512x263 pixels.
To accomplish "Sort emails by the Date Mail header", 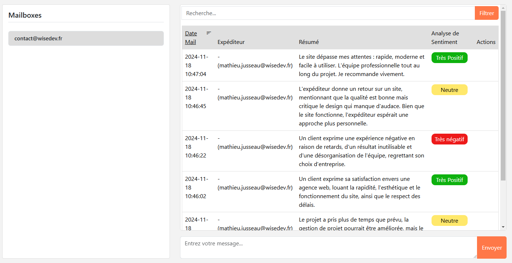I will [191, 37].
